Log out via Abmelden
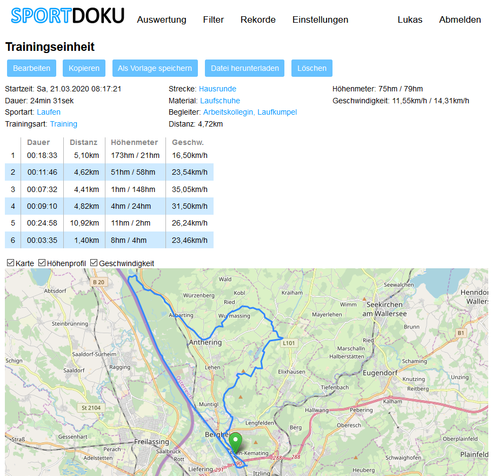 [460, 20]
